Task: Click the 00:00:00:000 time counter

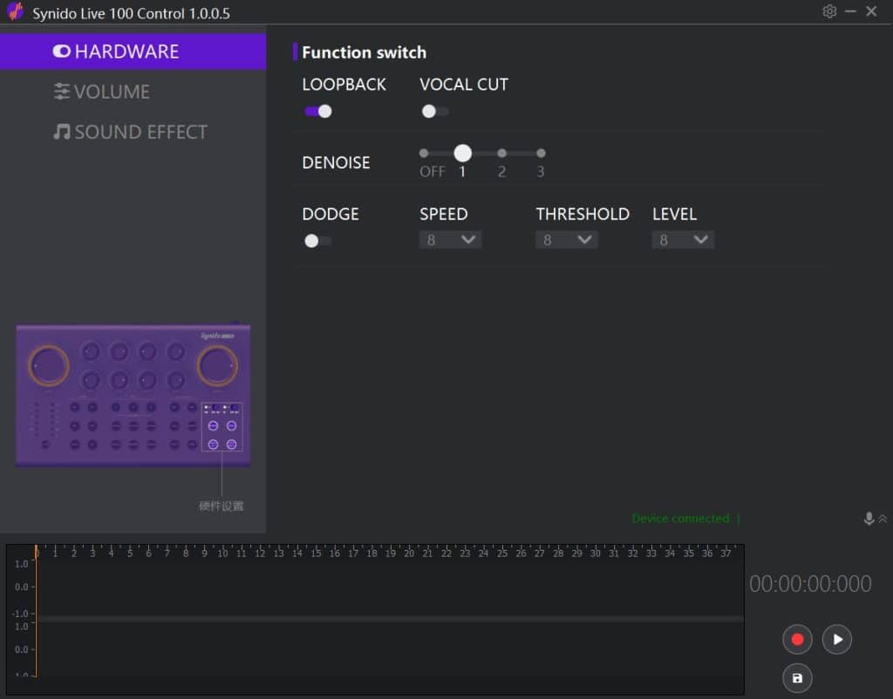Action: tap(810, 584)
